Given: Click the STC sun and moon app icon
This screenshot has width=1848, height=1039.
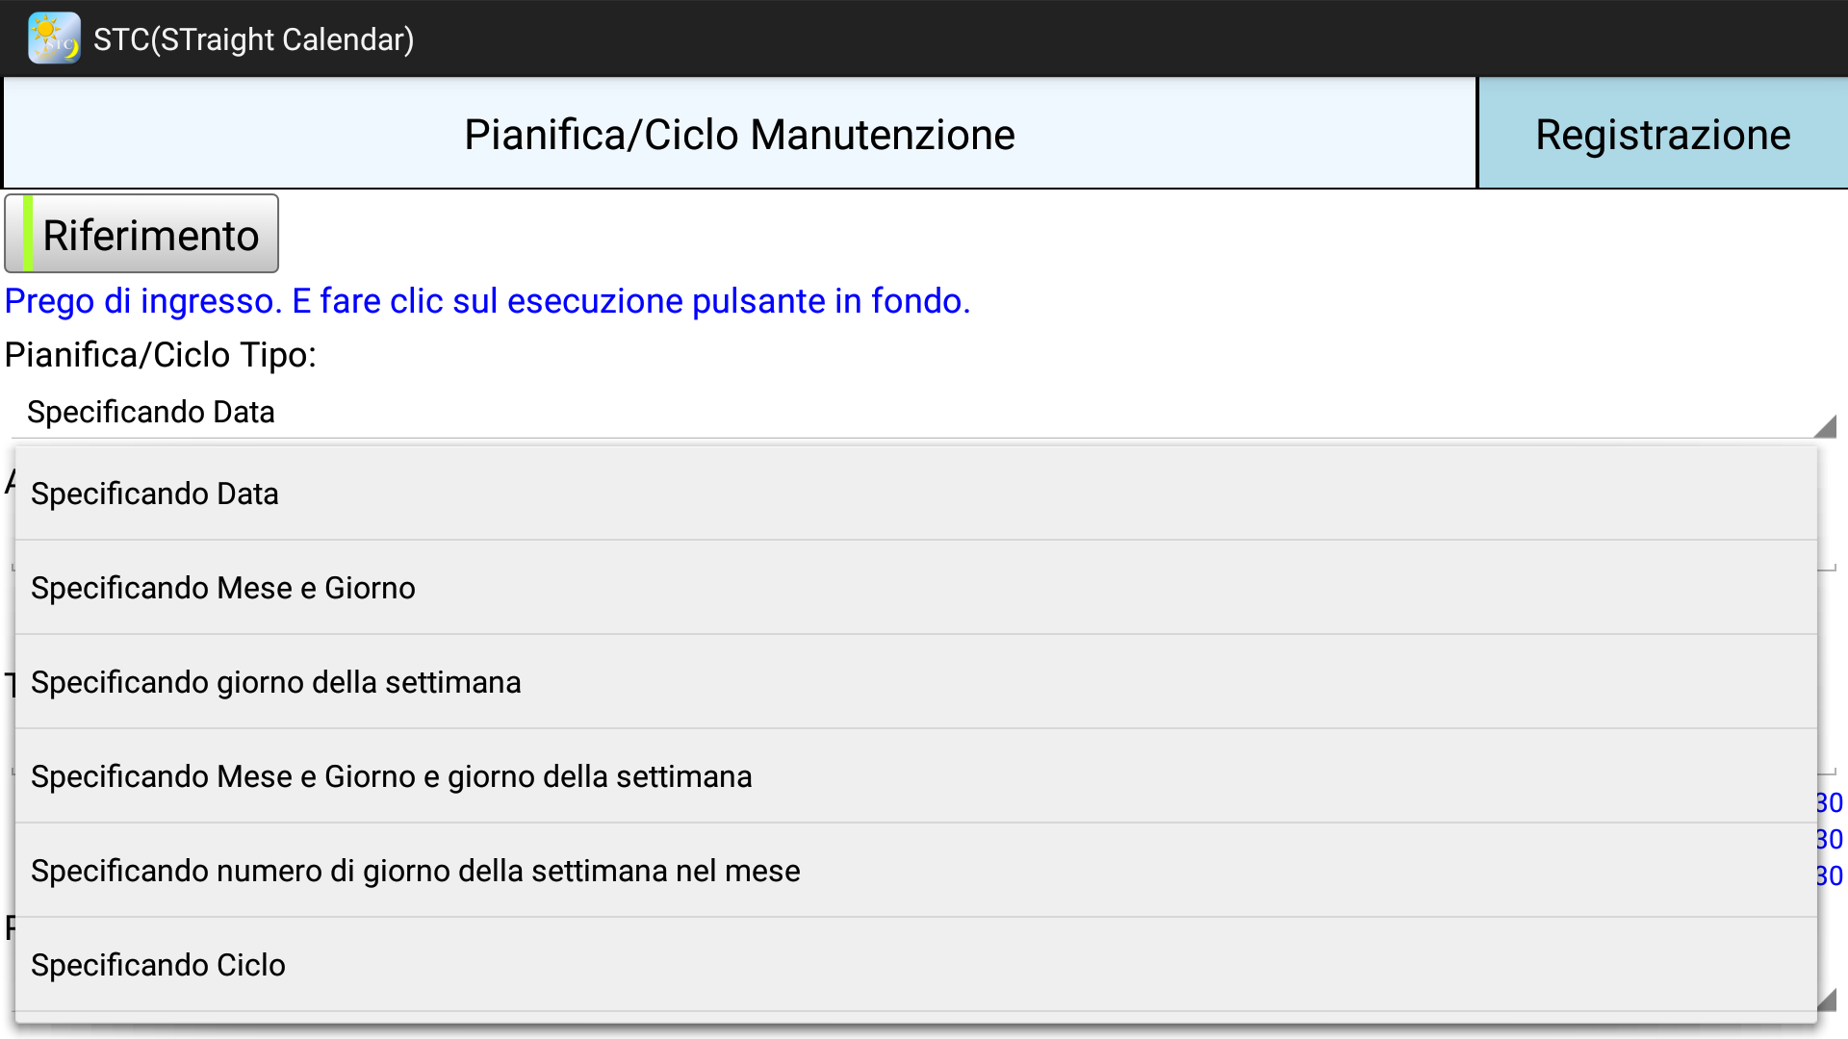Looking at the screenshot, I should click(54, 38).
